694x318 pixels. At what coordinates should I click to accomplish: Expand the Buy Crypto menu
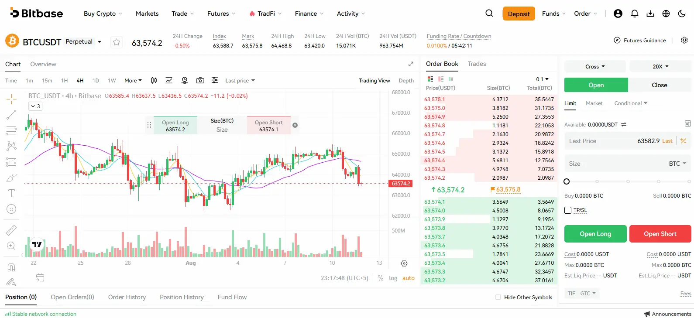tap(103, 14)
